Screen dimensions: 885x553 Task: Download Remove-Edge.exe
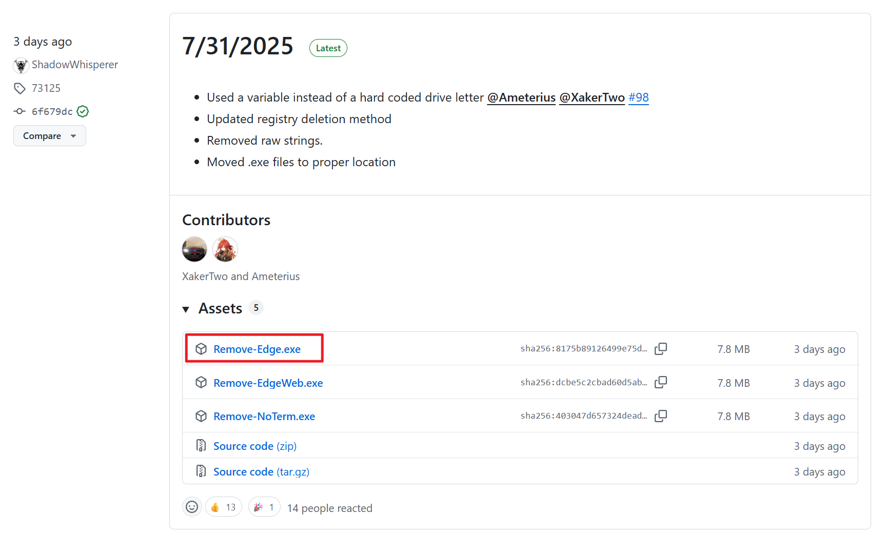click(257, 349)
